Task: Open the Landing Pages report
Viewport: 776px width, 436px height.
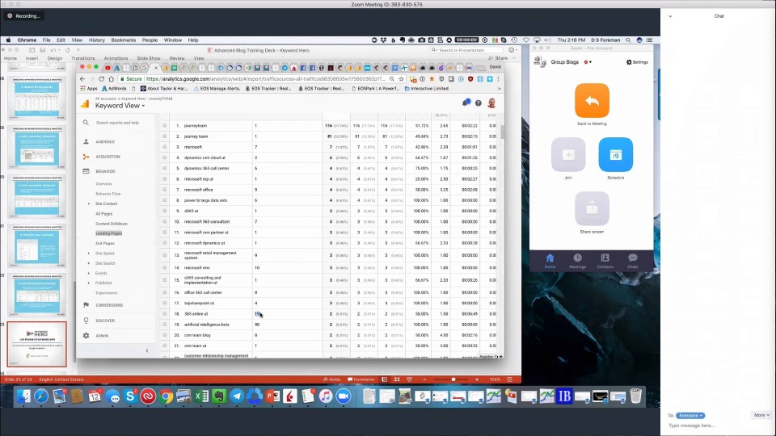Action: 109,233
